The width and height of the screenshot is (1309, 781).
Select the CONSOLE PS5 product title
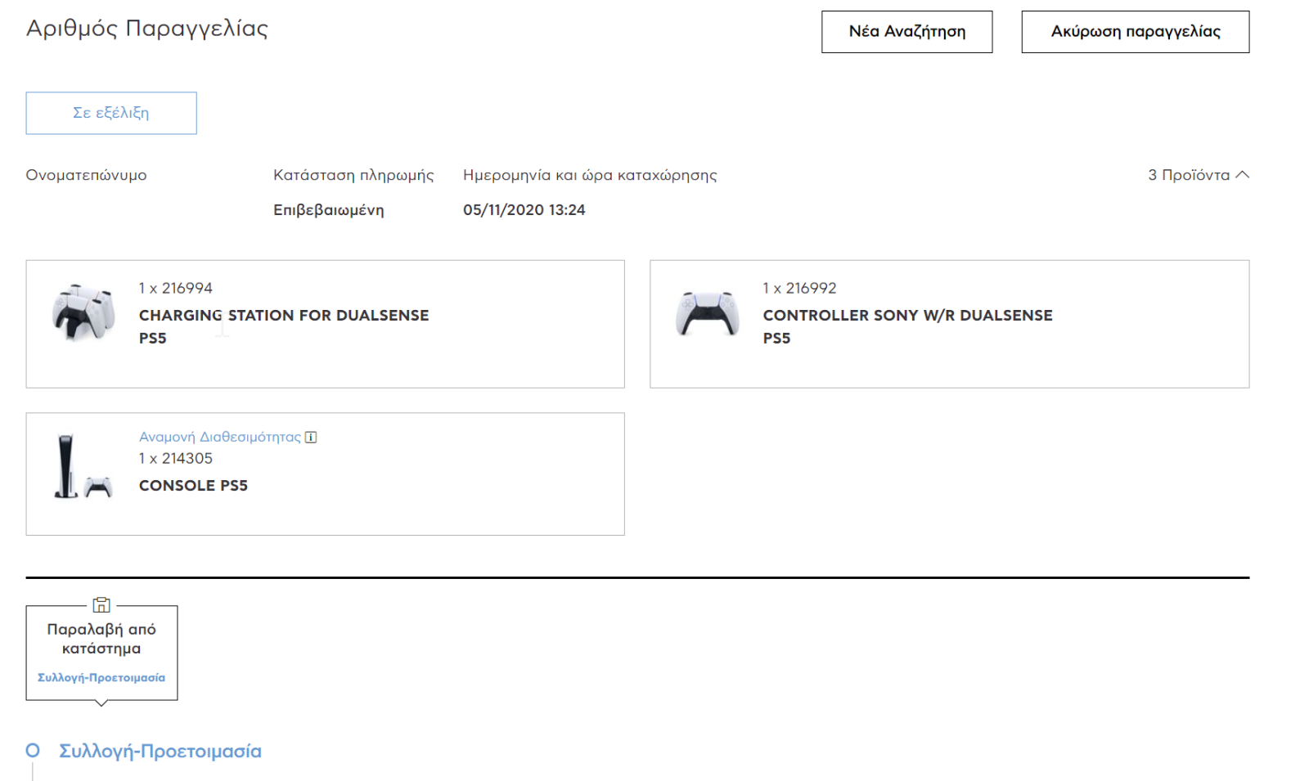[193, 486]
